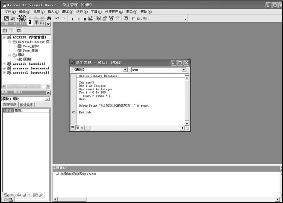Open the 调试 menu
This screenshot has height=203, width=283.
point(68,12)
